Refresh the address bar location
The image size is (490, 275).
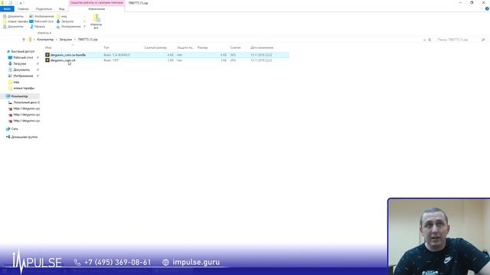430,40
